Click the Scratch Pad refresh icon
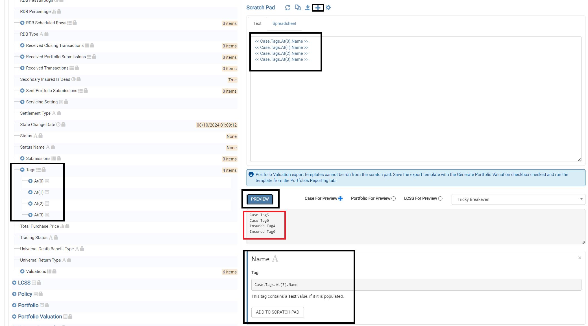 pyautogui.click(x=288, y=8)
